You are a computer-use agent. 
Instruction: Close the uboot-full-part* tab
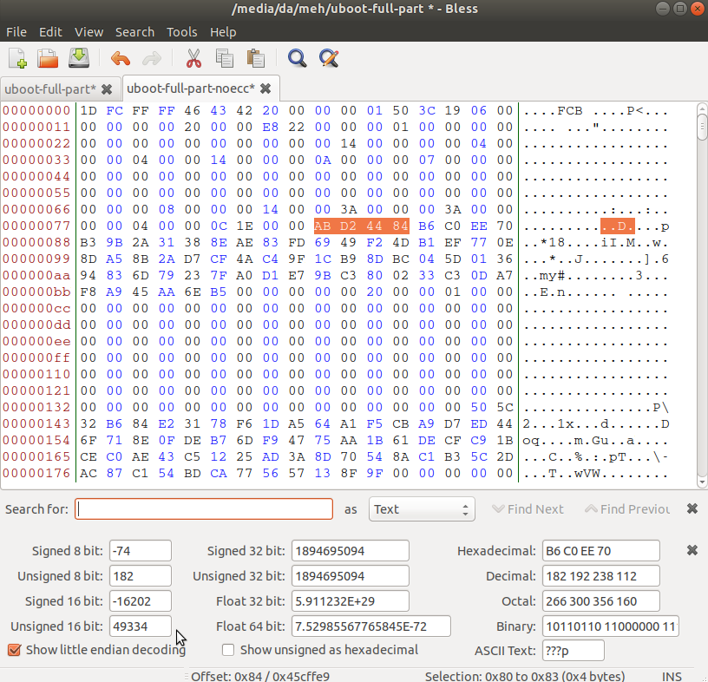point(107,89)
